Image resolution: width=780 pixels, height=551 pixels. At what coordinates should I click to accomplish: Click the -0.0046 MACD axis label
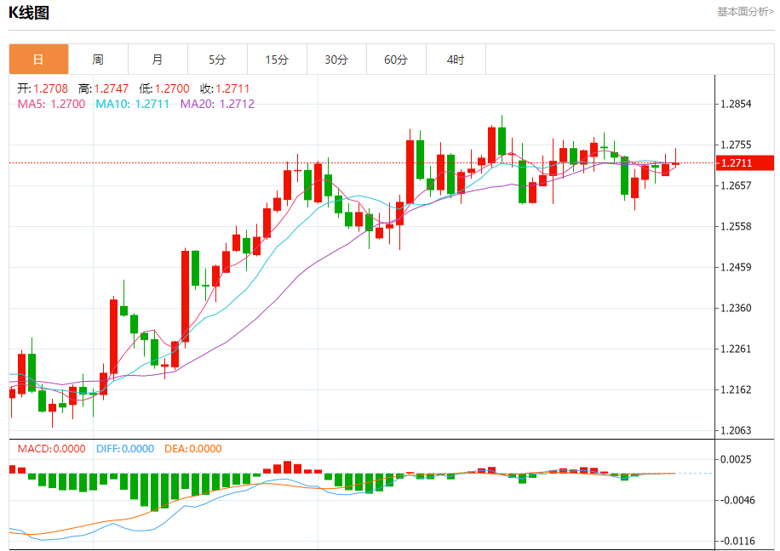click(737, 500)
